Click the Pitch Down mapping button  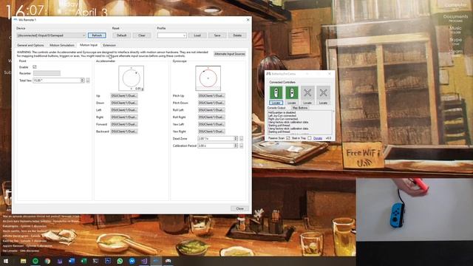click(x=211, y=103)
